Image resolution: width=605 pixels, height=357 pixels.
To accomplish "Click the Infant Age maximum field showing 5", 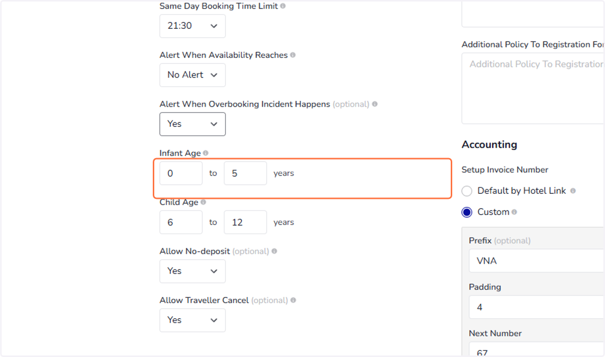I will coord(246,173).
